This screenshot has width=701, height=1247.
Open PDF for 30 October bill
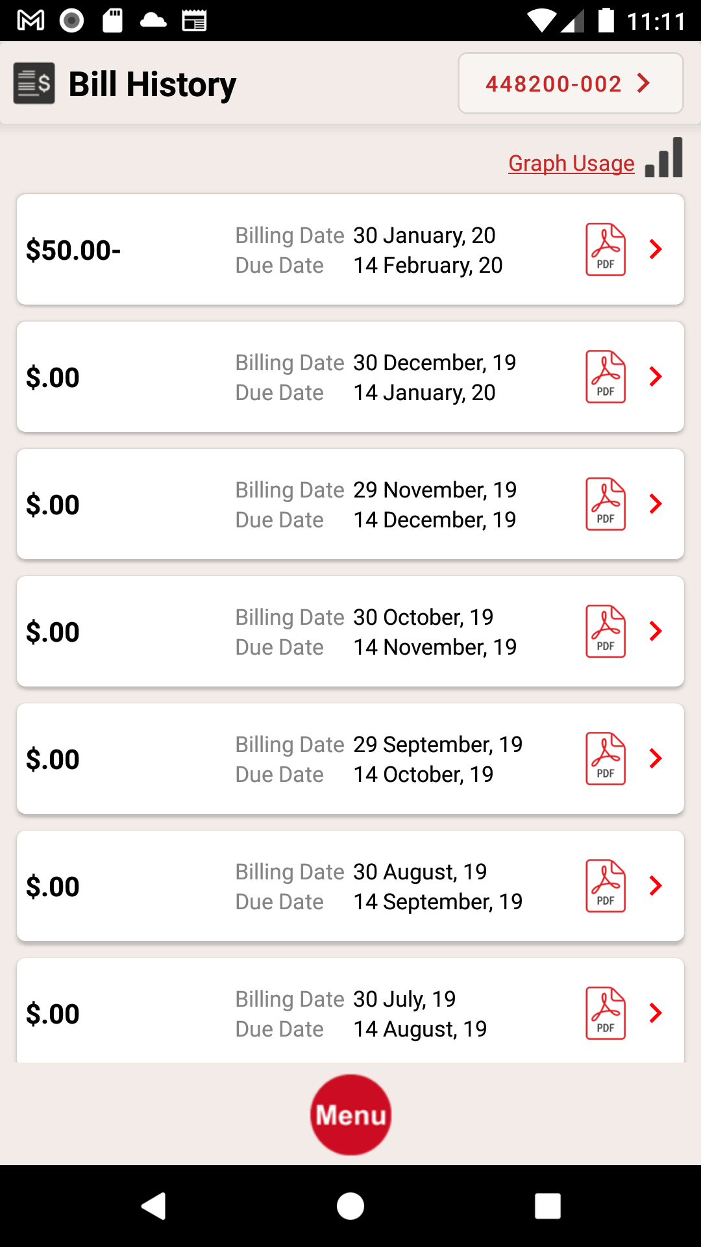pos(606,632)
